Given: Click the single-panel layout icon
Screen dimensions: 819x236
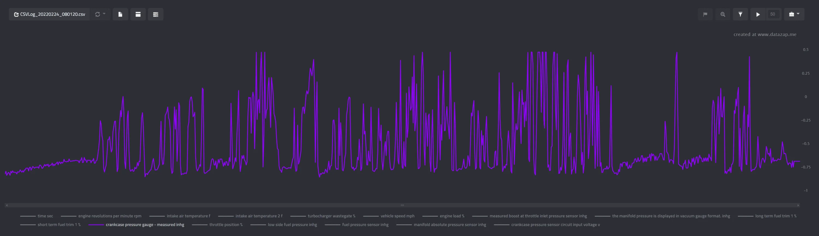Looking at the screenshot, I should coord(138,14).
